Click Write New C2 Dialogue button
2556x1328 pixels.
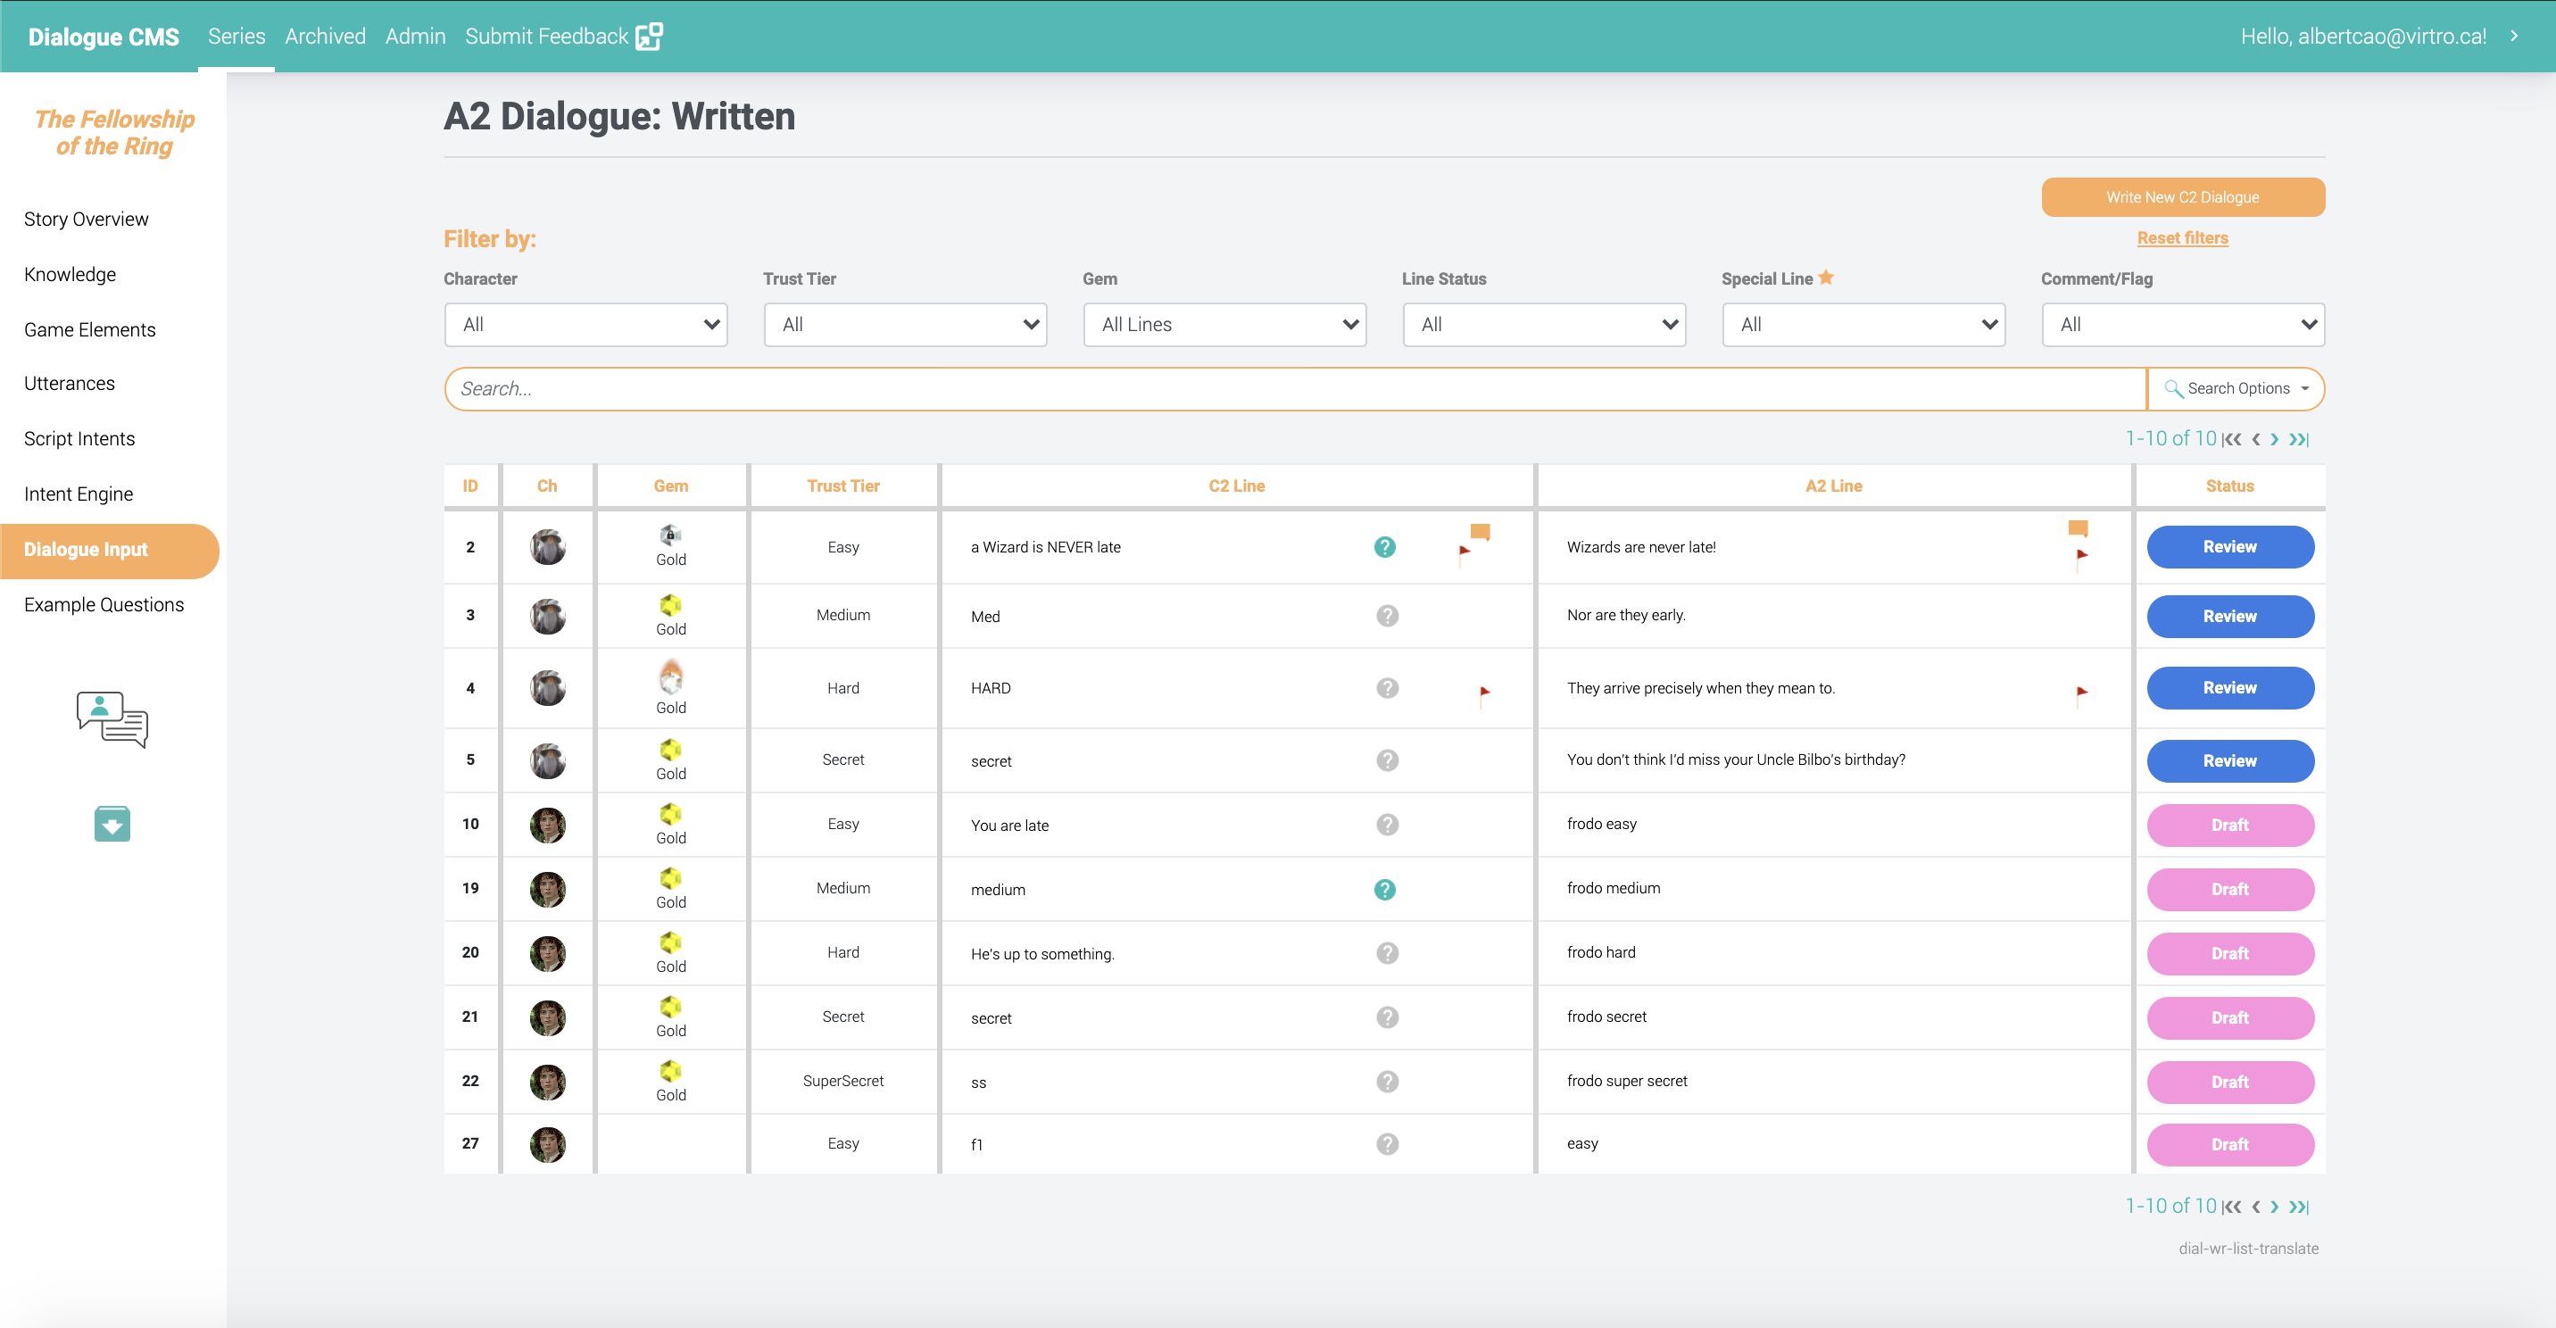tap(2183, 196)
